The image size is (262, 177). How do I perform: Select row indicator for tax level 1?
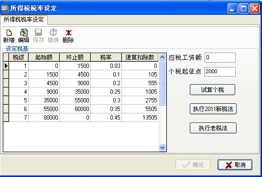tap(6, 66)
